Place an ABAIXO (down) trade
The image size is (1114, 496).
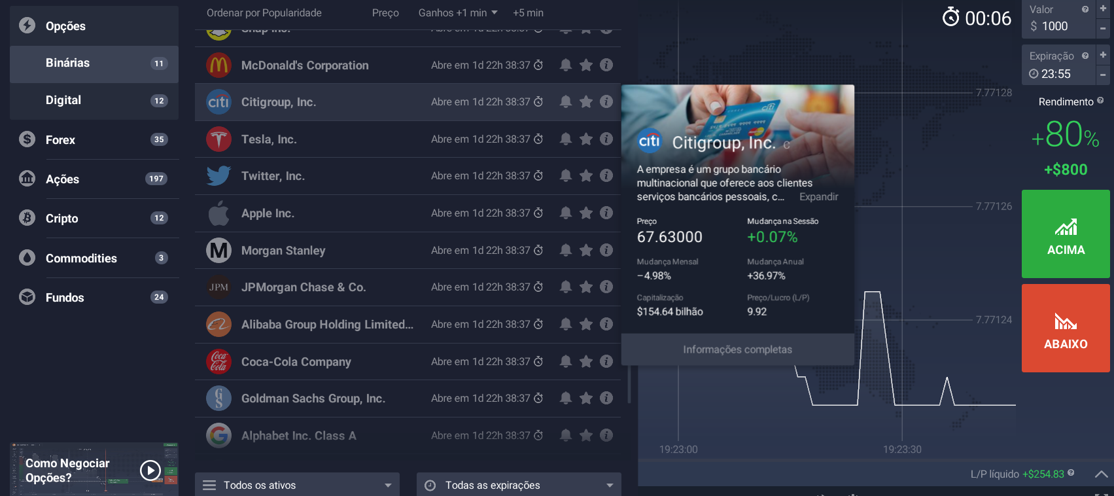1066,328
